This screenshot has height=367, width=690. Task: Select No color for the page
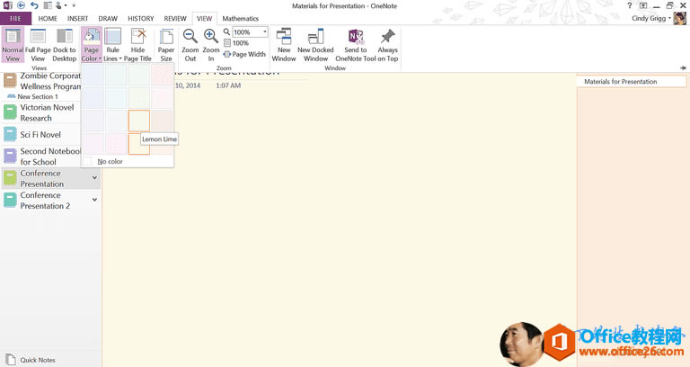[128, 161]
